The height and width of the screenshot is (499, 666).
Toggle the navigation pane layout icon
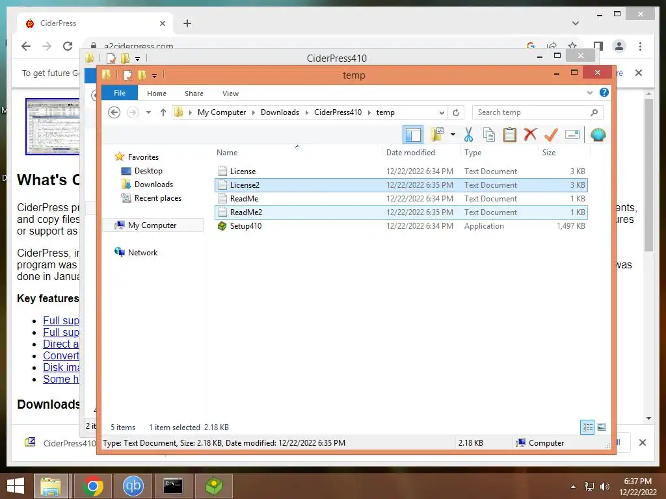[x=413, y=135]
